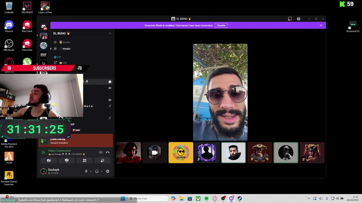The width and height of the screenshot is (362, 203).
Task: Select Layers of Fear desktop shortcut
Action: [x=45, y=8]
